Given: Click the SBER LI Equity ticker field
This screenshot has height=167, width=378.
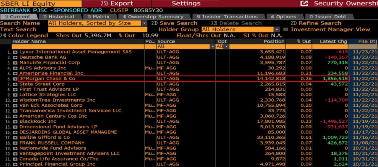Looking at the screenshot, I should click(x=41, y=4).
